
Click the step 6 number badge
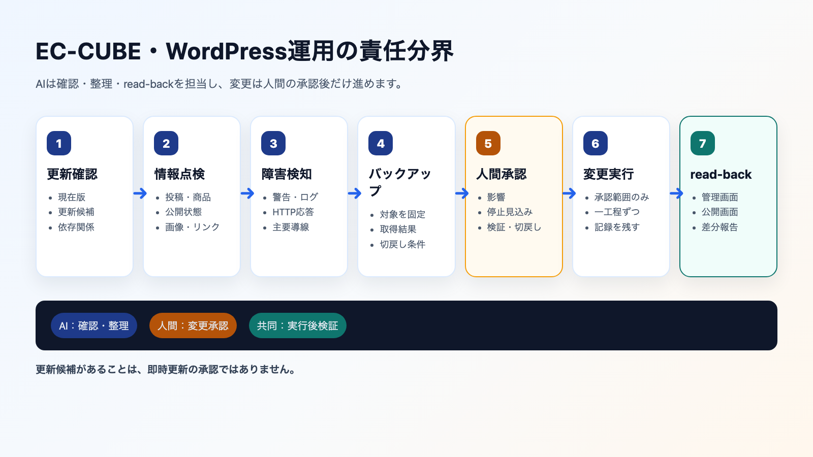[596, 143]
